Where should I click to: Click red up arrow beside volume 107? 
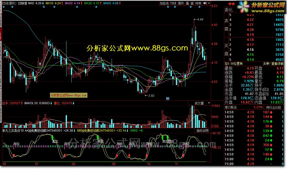click(x=271, y=112)
